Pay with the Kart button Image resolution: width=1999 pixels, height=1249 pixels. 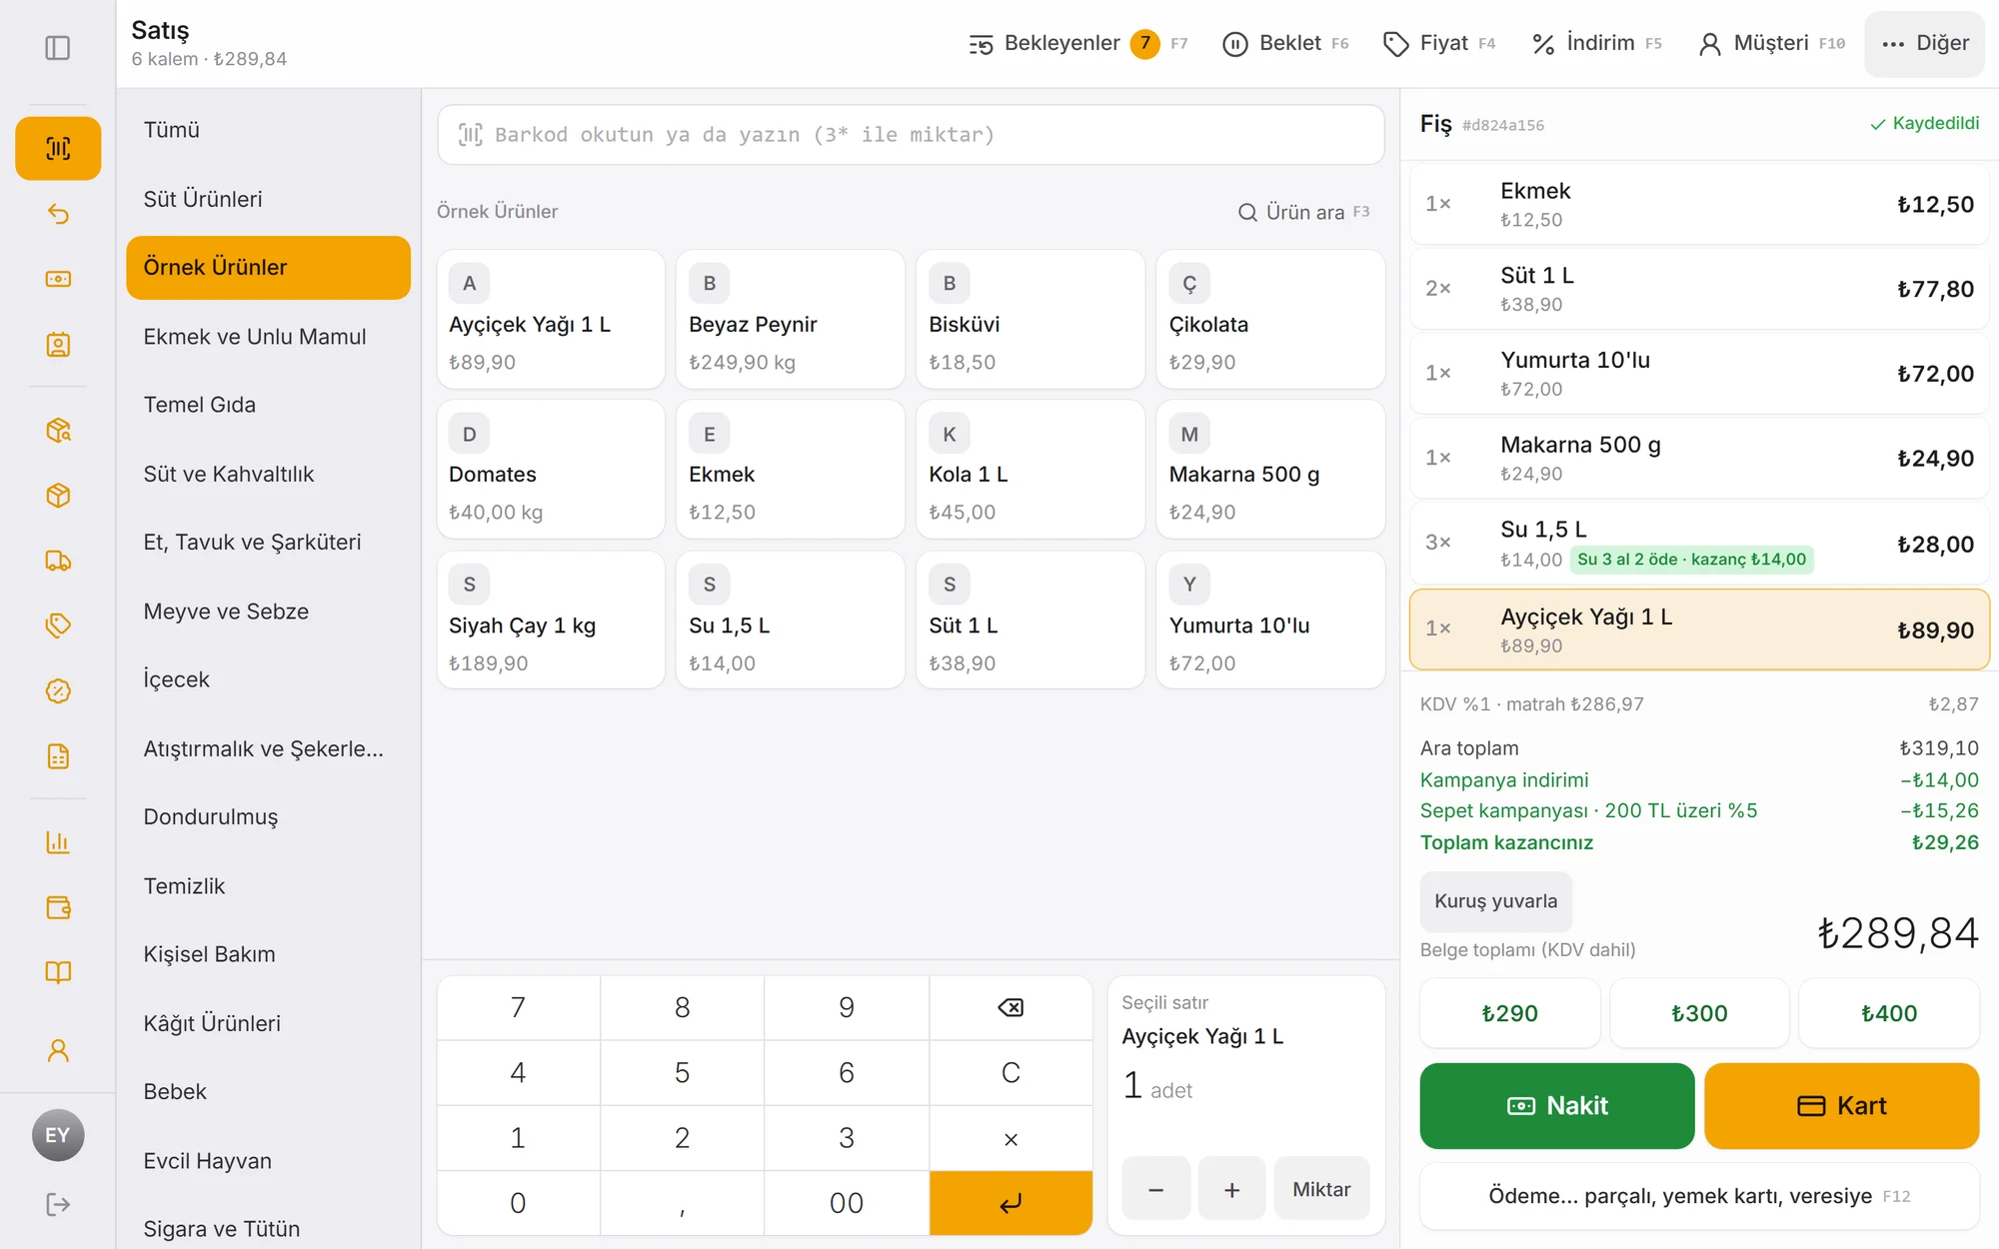coord(1841,1105)
